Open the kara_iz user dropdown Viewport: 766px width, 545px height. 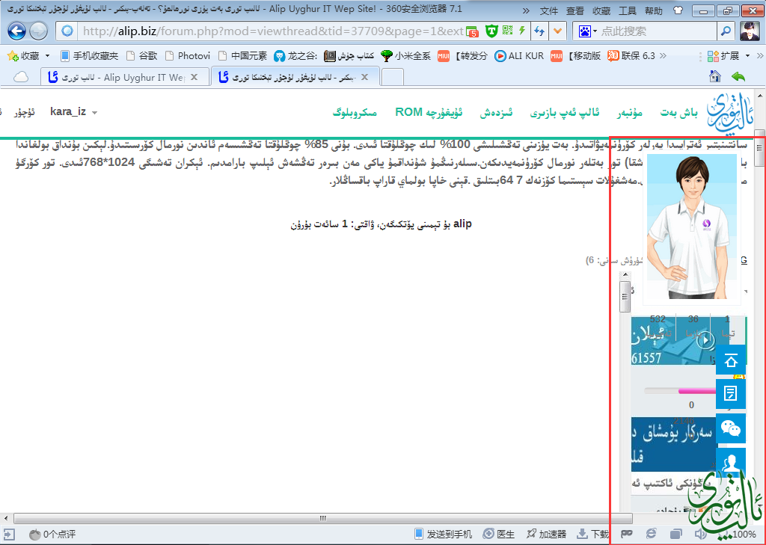[74, 112]
